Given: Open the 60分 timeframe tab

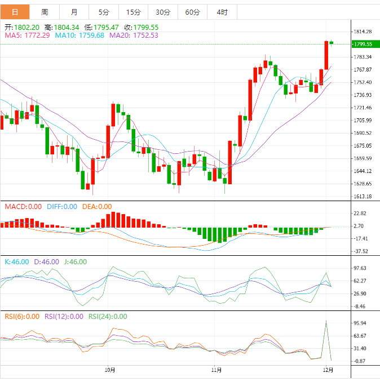Looking at the screenshot, I should point(193,12).
